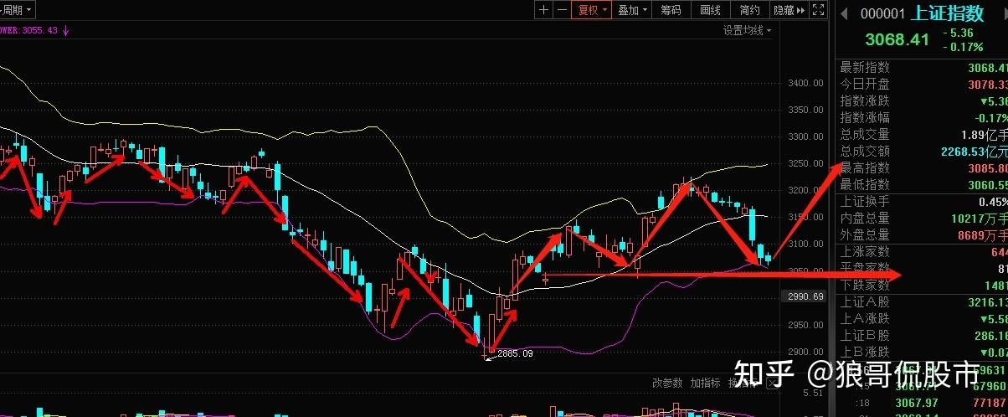Click the 2885.09 low price marker
This screenshot has width=1008, height=417.
(515, 353)
